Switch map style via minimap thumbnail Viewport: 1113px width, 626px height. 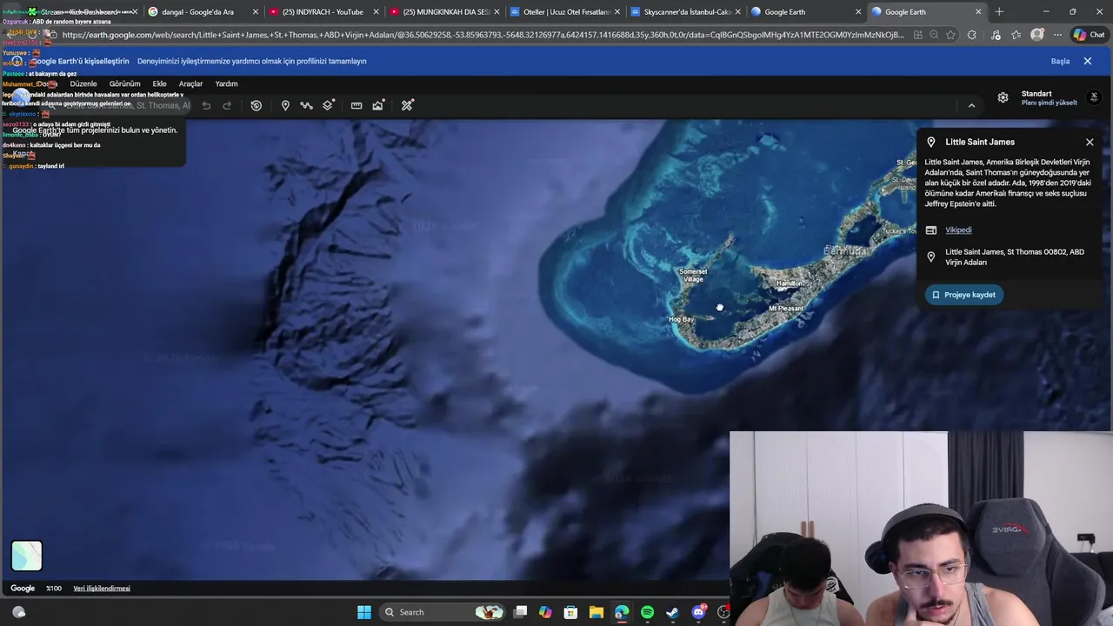[x=26, y=556]
